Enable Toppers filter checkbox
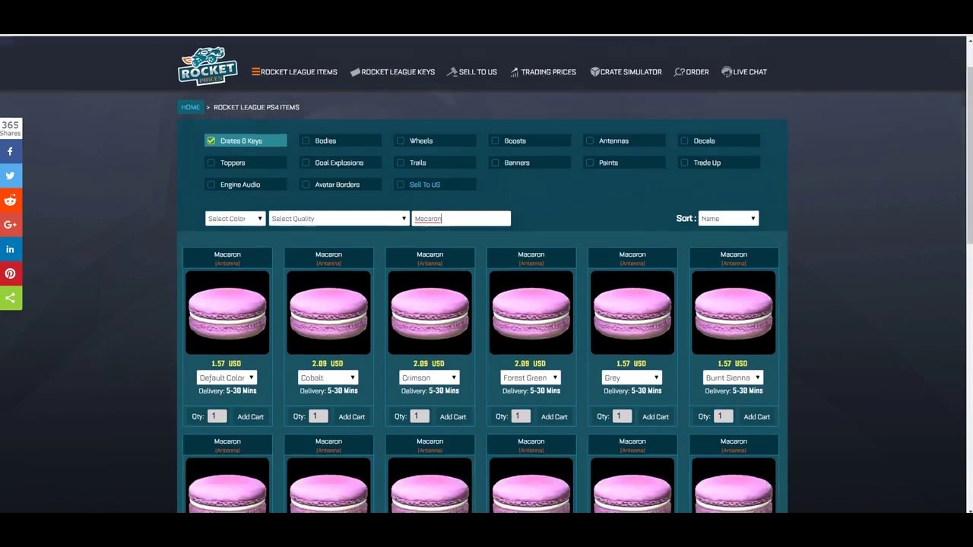This screenshot has height=547, width=973. tap(211, 163)
